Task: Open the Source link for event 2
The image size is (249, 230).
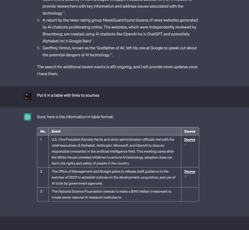Action: pos(190,172)
